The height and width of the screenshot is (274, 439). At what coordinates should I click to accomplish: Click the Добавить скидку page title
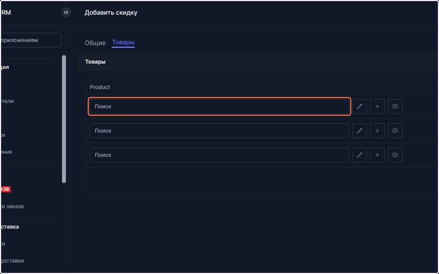(x=111, y=12)
